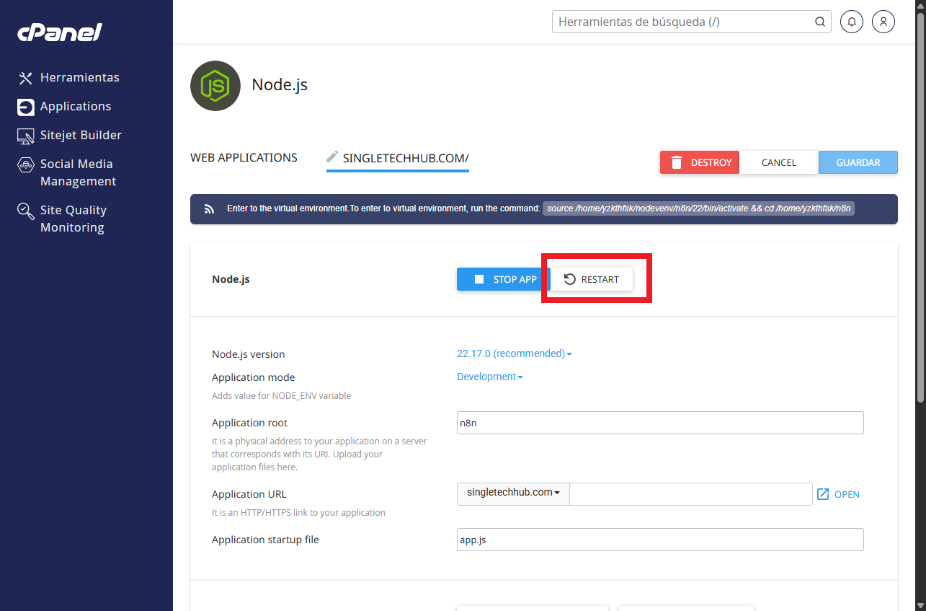This screenshot has height=611, width=926.
Task: Open Sitejet Builder in the sidebar
Action: (81, 135)
